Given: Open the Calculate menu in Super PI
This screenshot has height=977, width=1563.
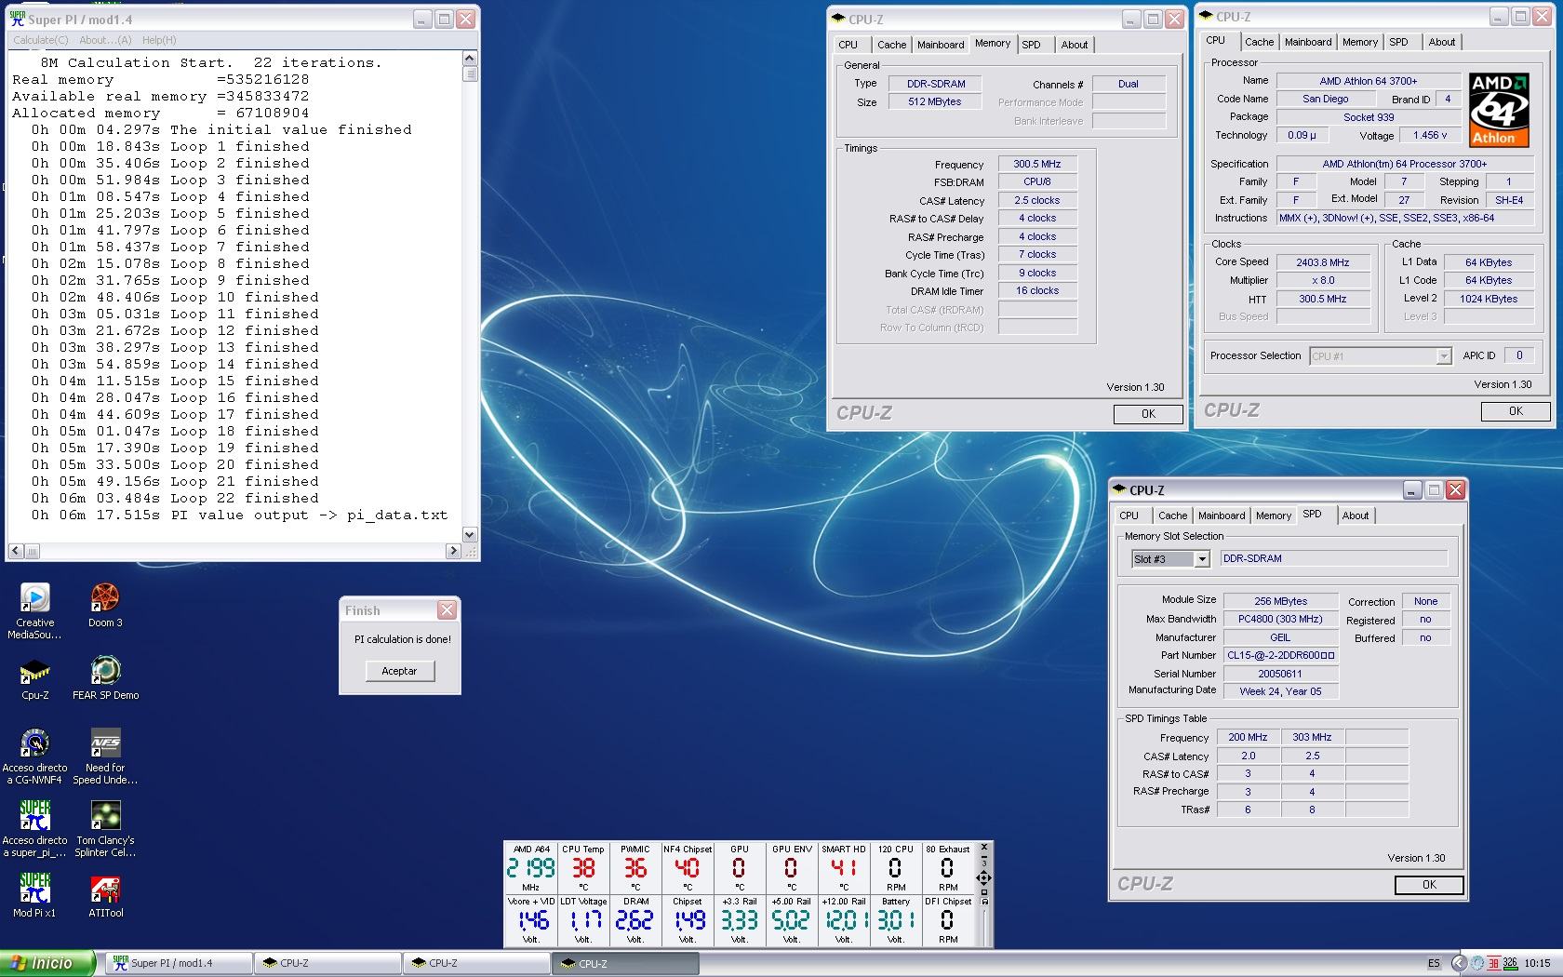Looking at the screenshot, I should click(x=40, y=40).
